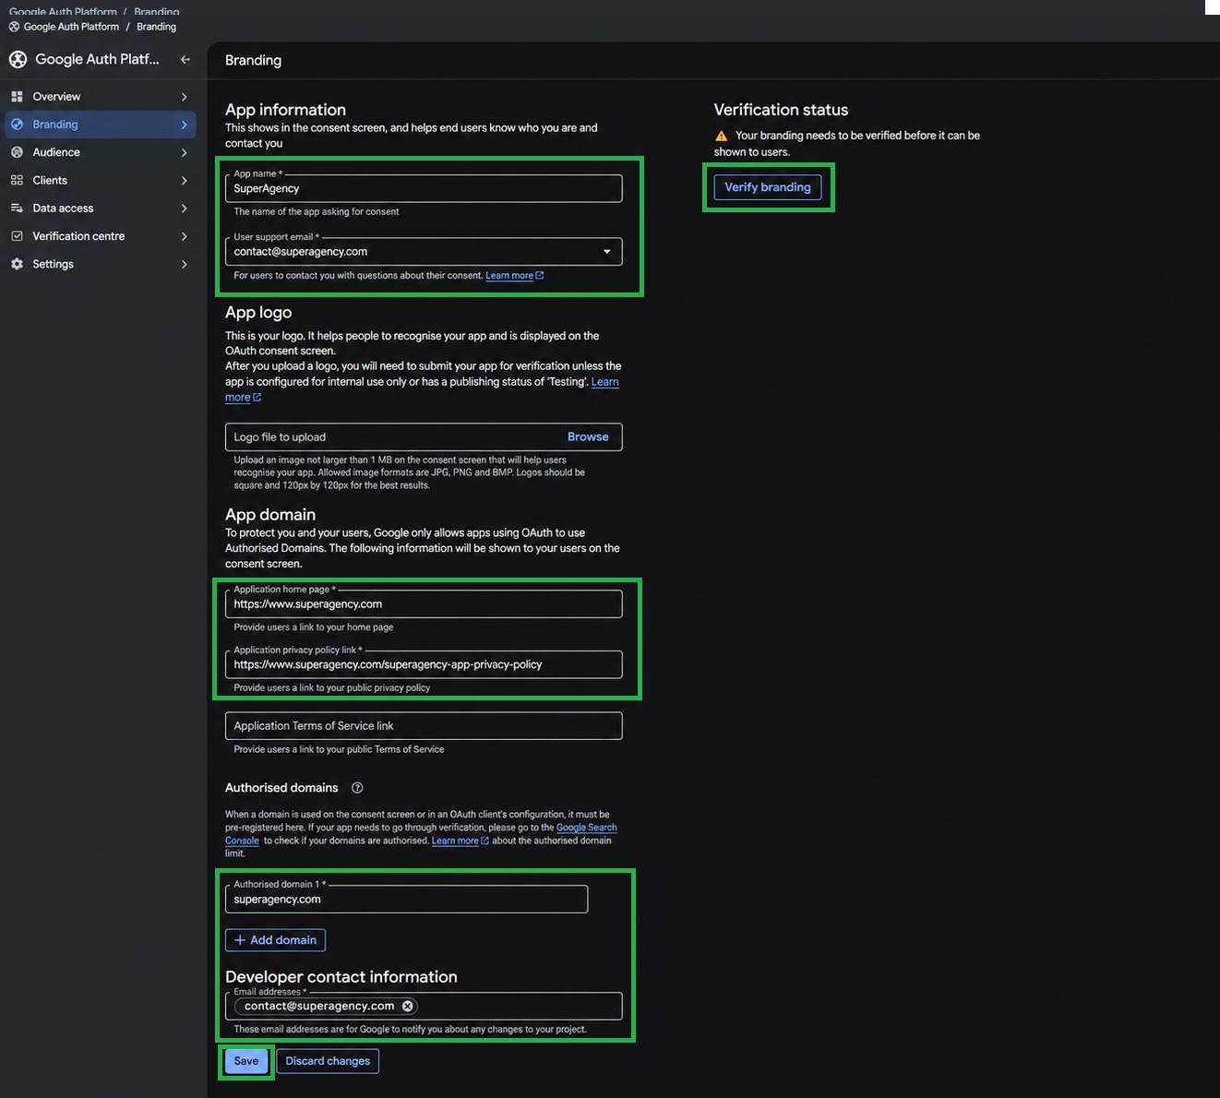This screenshot has width=1220, height=1098.
Task: Click the 'App domain' heading
Action: pos(270,515)
